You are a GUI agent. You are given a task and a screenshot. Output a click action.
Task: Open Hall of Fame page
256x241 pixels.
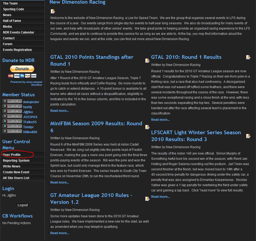23,21
